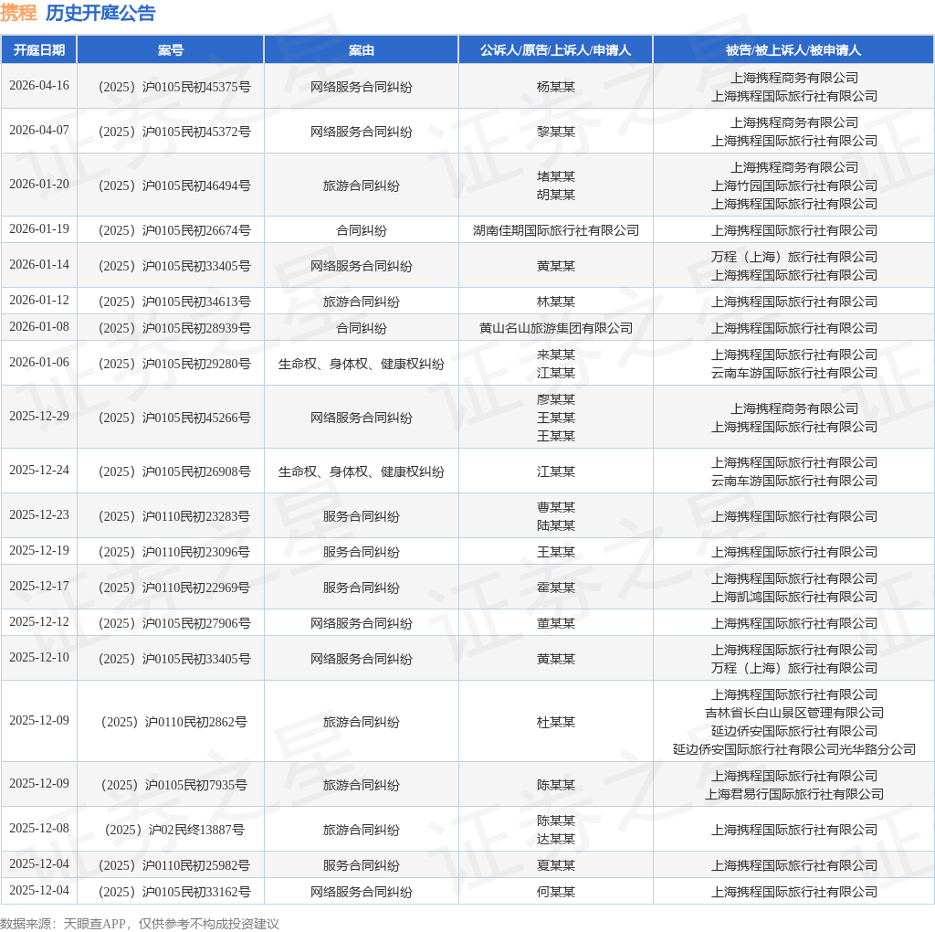Select the date 2026-01-06
This screenshot has height=932, width=935.
click(x=39, y=362)
